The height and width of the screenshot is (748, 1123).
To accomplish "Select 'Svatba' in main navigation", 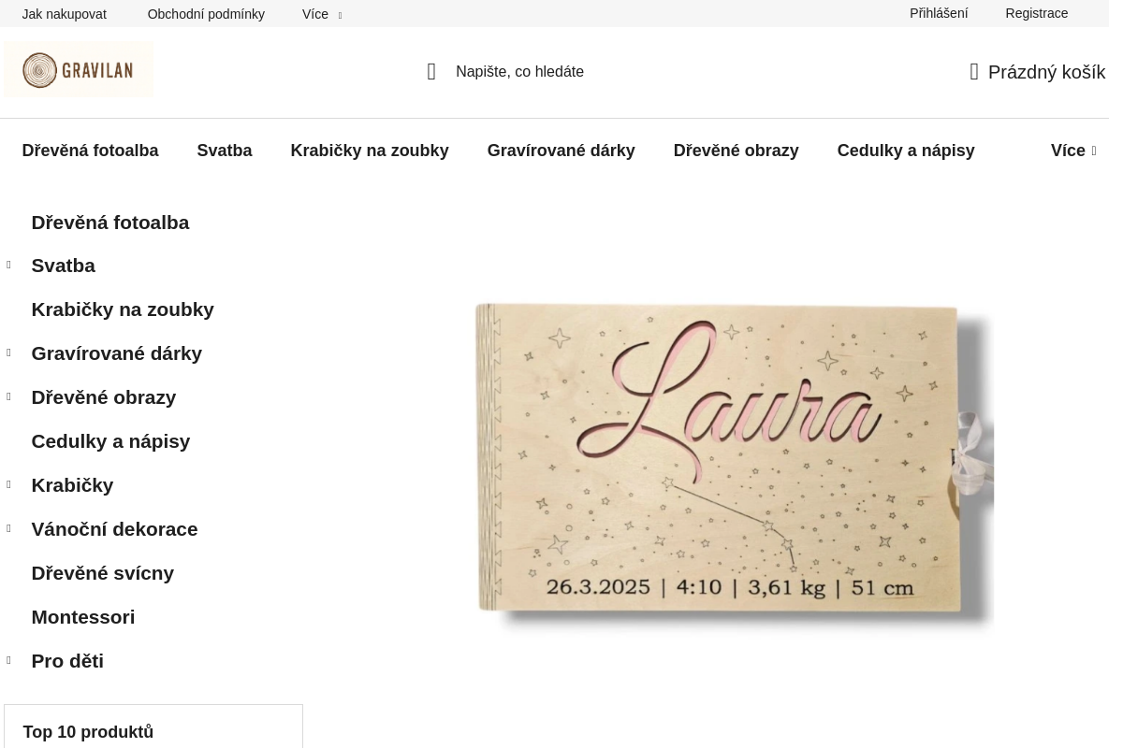I will point(225,151).
